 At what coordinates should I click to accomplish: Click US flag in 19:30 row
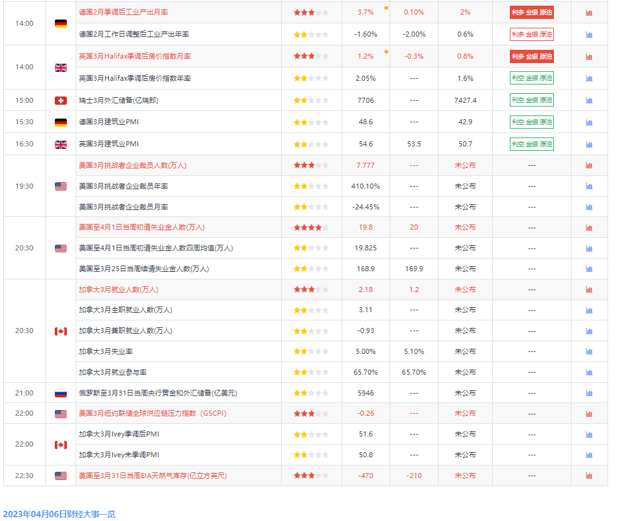tap(60, 187)
